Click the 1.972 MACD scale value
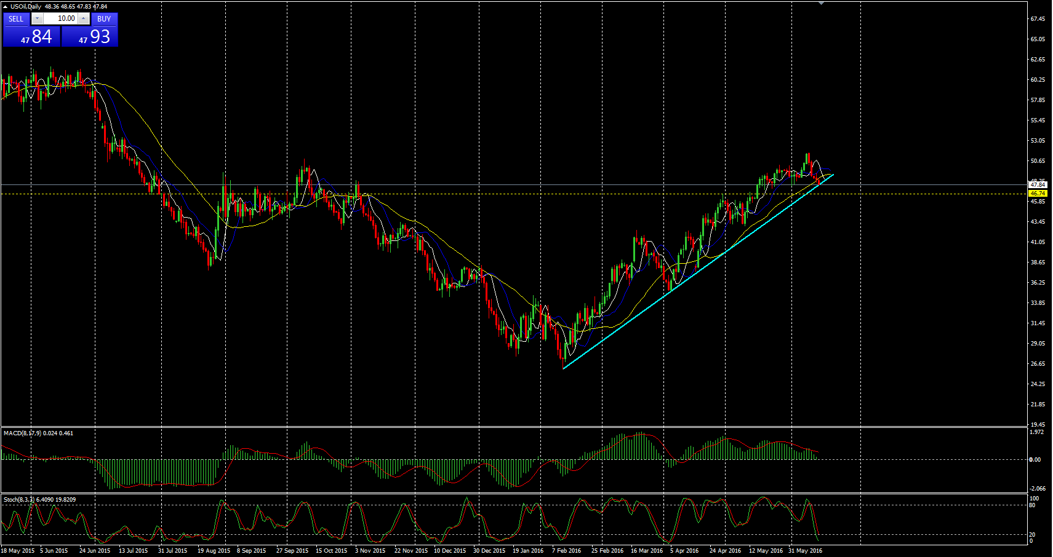This screenshot has height=557, width=1053. click(x=1036, y=432)
